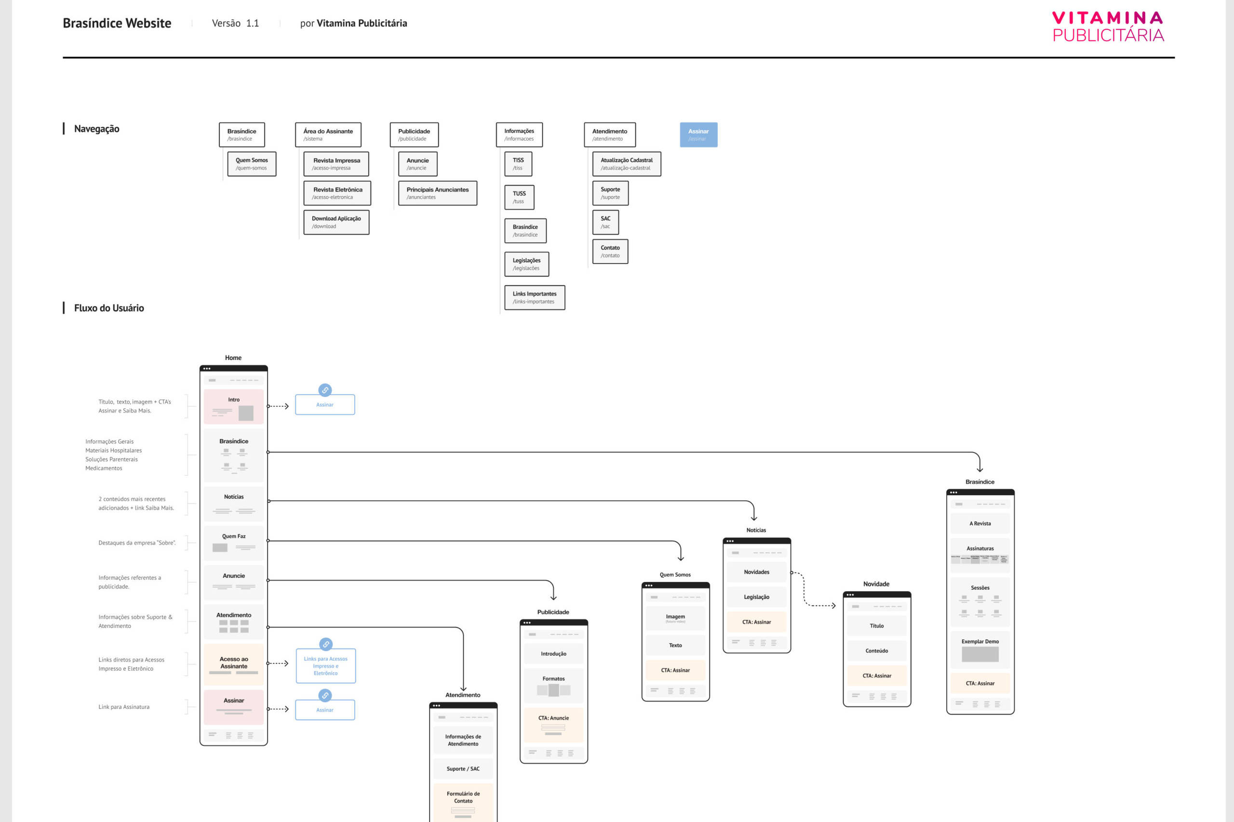Click the Revista Impressa node
The image size is (1234, 822).
coord(336,164)
